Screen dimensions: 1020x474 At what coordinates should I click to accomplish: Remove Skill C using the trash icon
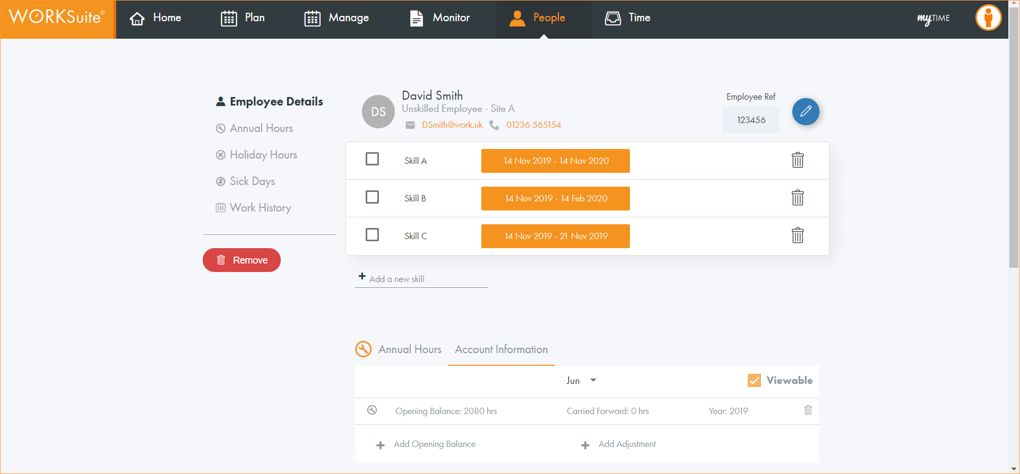(x=797, y=235)
